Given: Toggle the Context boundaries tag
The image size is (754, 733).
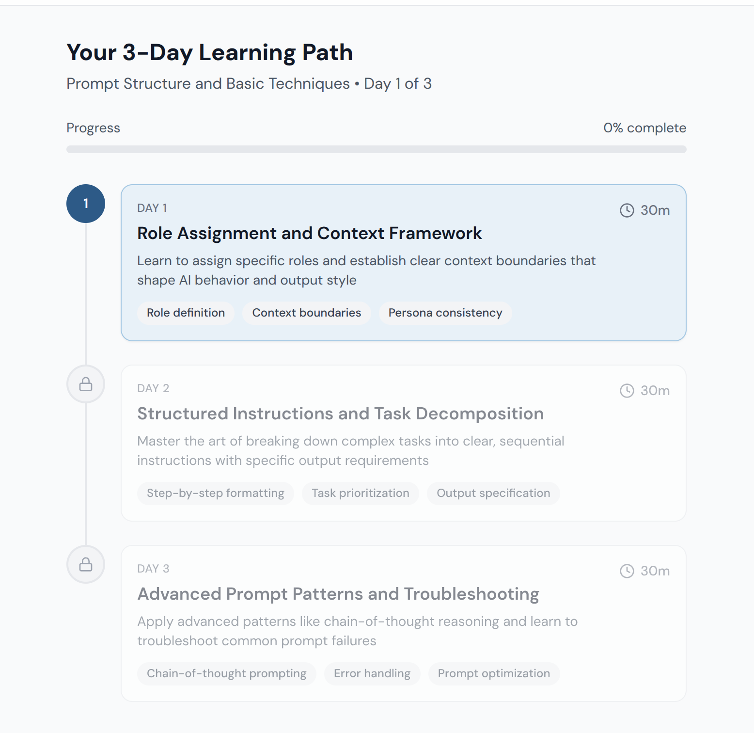Looking at the screenshot, I should pos(306,313).
